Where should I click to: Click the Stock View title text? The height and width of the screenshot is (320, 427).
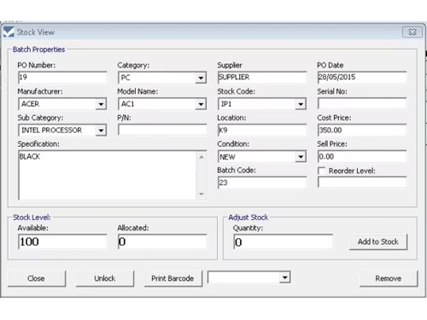pyautogui.click(x=36, y=32)
